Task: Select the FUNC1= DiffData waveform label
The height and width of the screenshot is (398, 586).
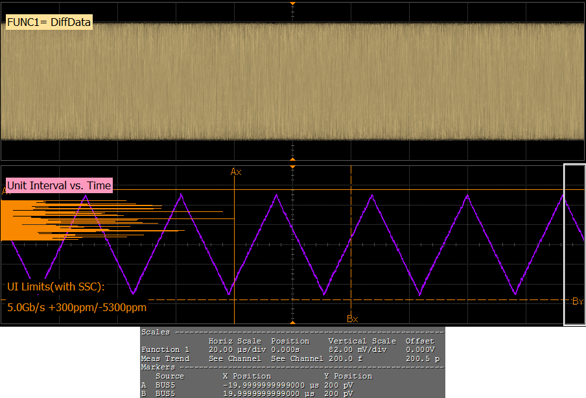Action: [49, 23]
